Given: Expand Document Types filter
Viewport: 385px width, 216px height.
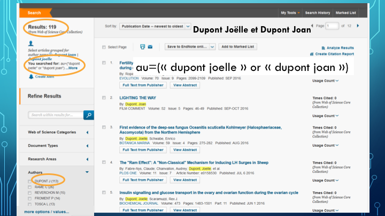Looking at the screenshot, I should point(87,146).
